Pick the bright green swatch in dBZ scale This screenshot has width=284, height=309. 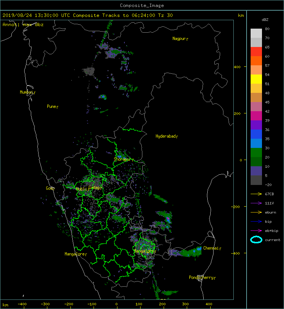(256, 152)
